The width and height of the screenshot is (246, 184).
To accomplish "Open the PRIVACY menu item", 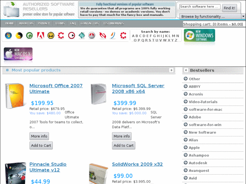I will (x=44, y=24).
